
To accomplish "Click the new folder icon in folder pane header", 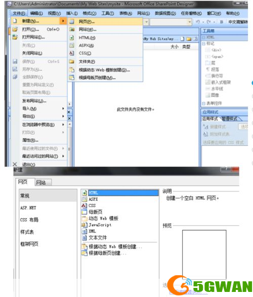I will coord(189,39).
